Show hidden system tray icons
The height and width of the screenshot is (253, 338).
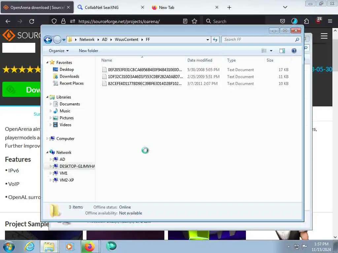(x=288, y=247)
